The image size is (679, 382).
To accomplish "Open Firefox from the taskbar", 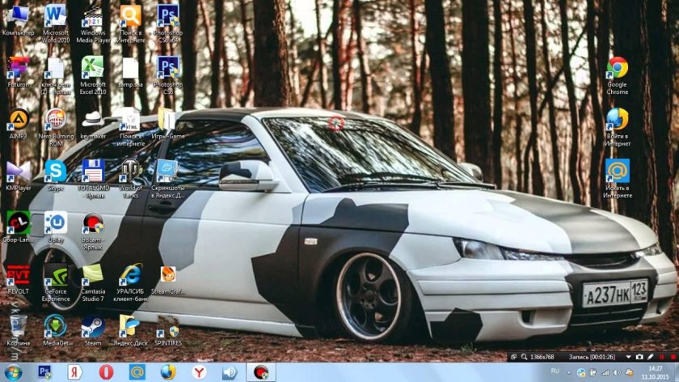I will [167, 371].
